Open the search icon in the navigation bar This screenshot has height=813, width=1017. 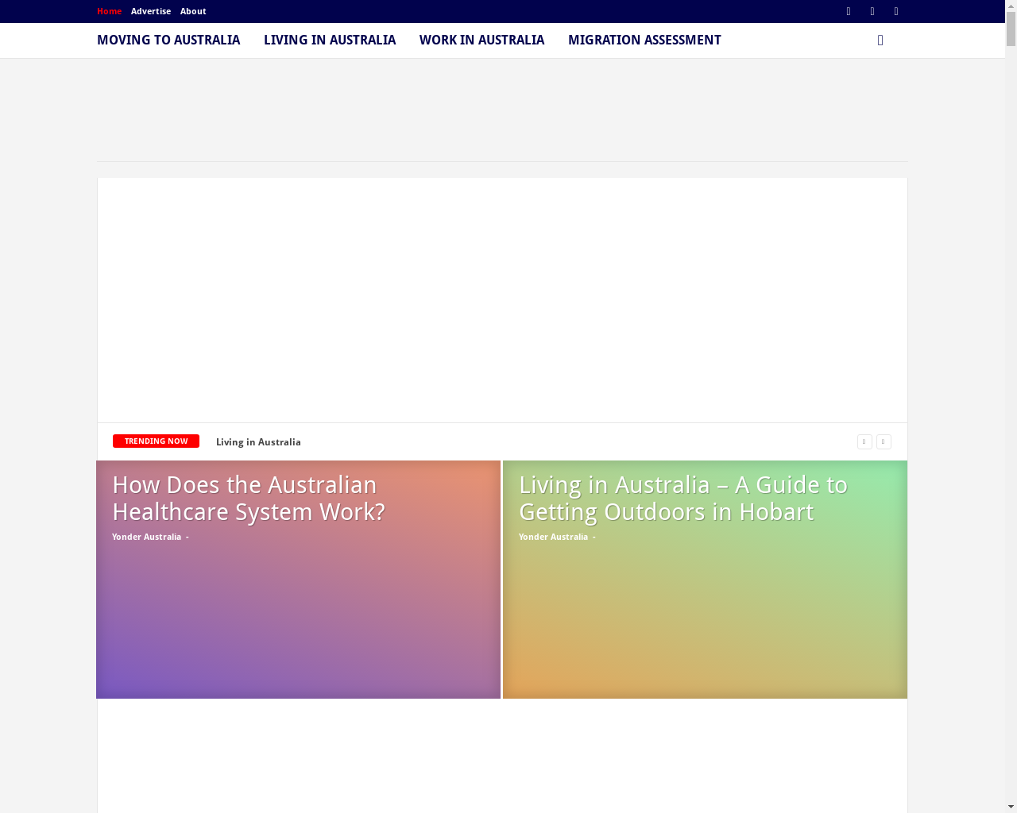point(880,40)
